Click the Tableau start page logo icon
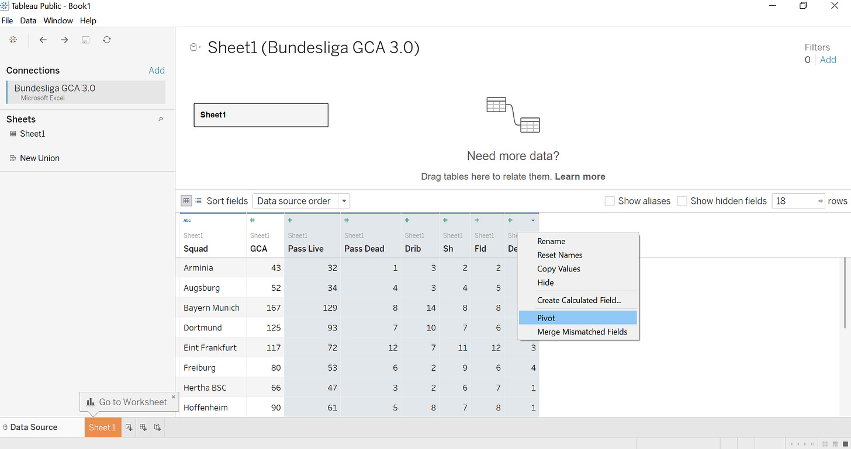The width and height of the screenshot is (851, 449). click(x=13, y=40)
